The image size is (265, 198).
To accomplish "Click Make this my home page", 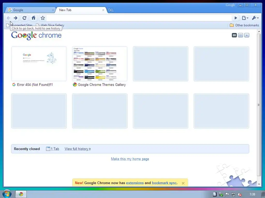I will coord(130,159).
